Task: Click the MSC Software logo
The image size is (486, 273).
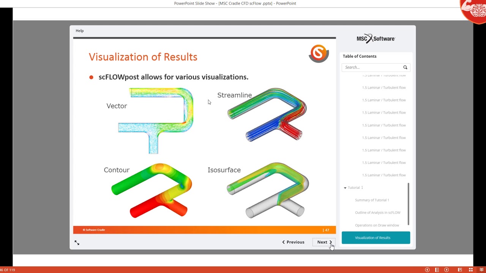Action: tap(376, 38)
